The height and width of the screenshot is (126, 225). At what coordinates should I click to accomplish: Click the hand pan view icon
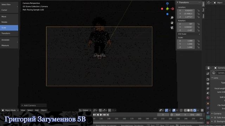point(172,23)
